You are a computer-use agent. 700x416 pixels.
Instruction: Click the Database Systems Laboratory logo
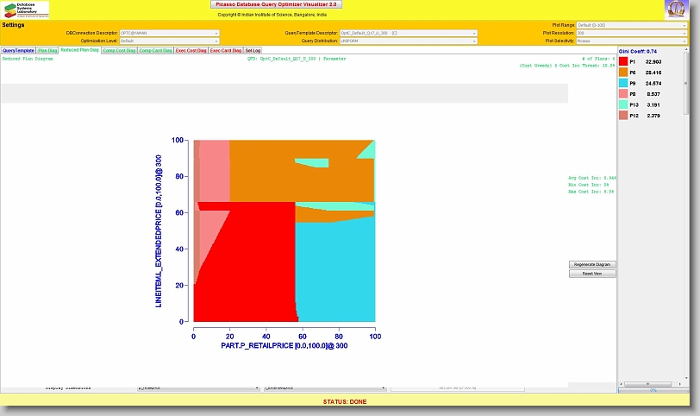coord(26,9)
